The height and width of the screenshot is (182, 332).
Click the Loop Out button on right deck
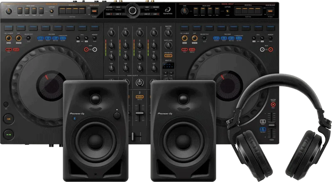point(195,38)
